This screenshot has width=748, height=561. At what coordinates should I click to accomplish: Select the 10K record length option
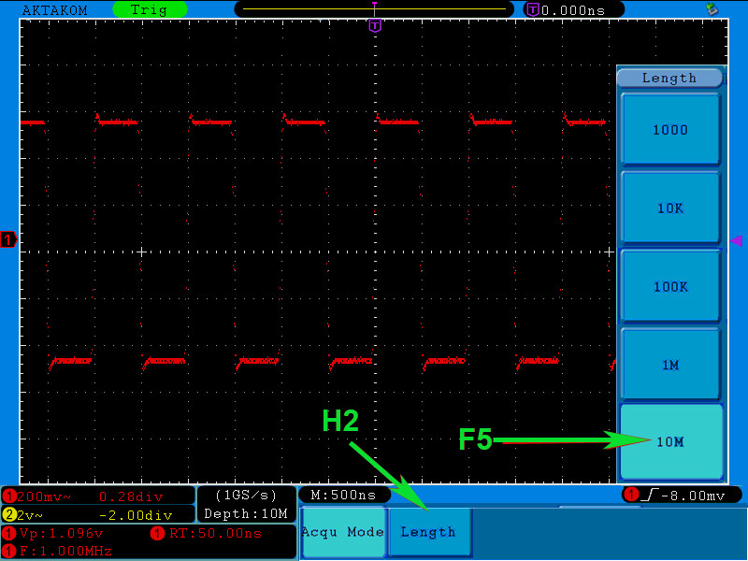click(670, 208)
